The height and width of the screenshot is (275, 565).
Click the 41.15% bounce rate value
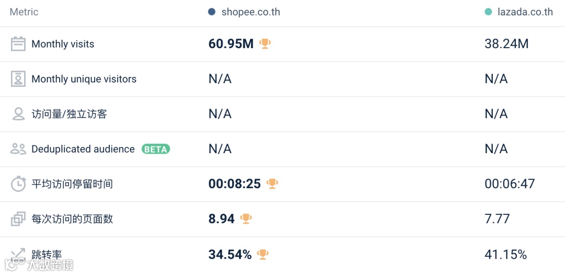point(505,255)
